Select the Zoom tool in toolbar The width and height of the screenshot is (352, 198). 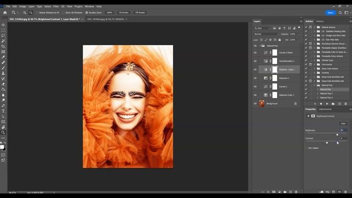3,133
